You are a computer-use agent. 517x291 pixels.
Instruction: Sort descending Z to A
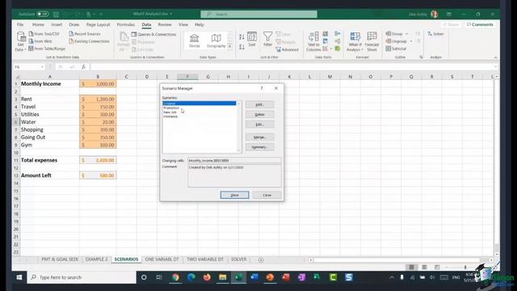point(242,47)
